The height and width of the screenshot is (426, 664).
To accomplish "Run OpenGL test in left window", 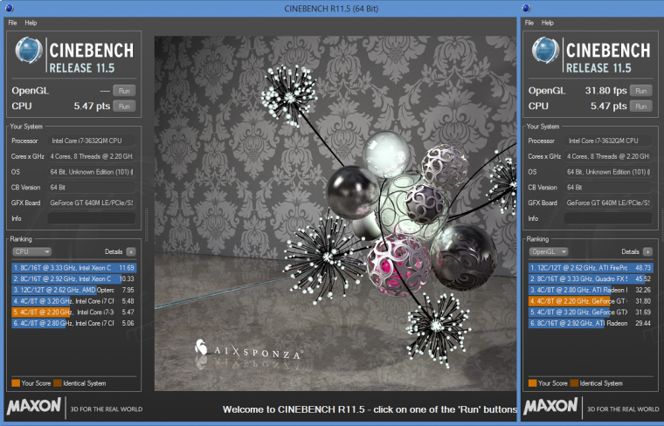I will pyautogui.click(x=124, y=91).
